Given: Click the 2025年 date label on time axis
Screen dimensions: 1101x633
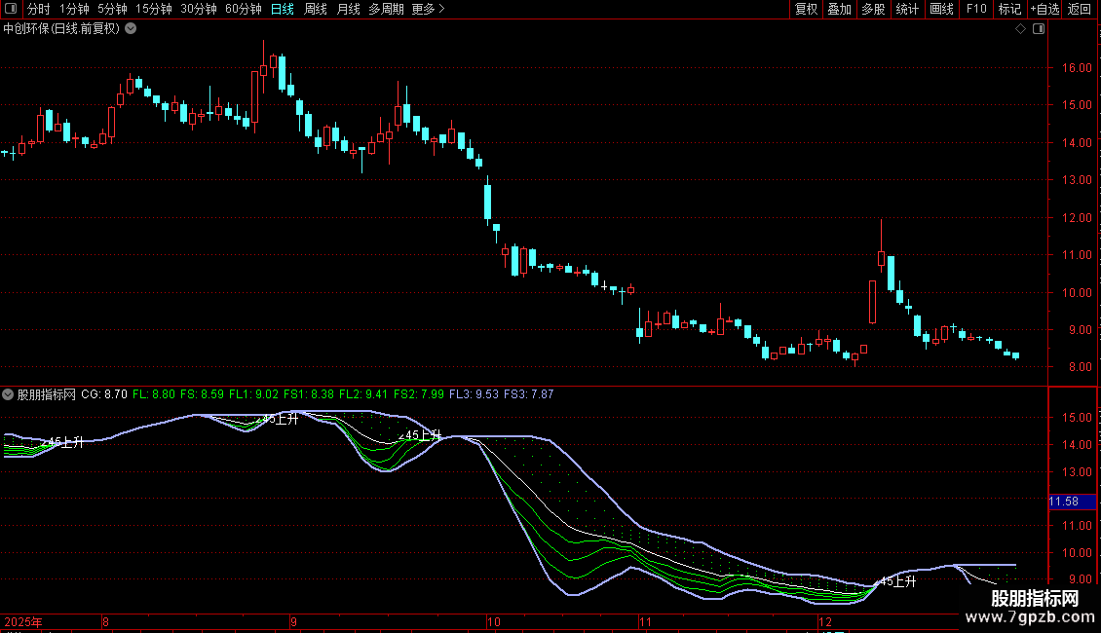Looking at the screenshot, I should click(23, 621).
